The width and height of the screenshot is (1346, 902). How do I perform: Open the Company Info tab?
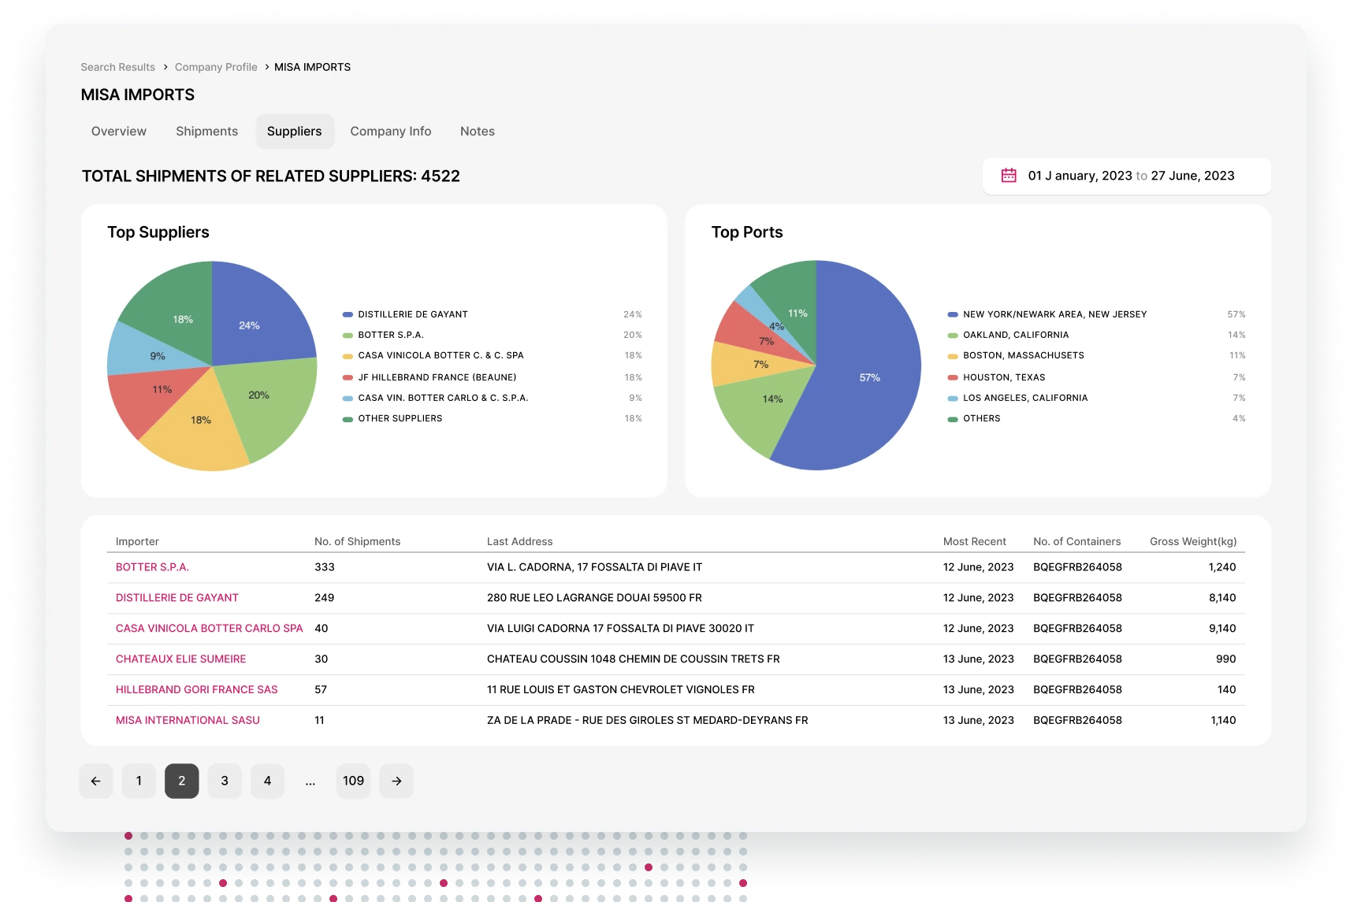click(390, 132)
